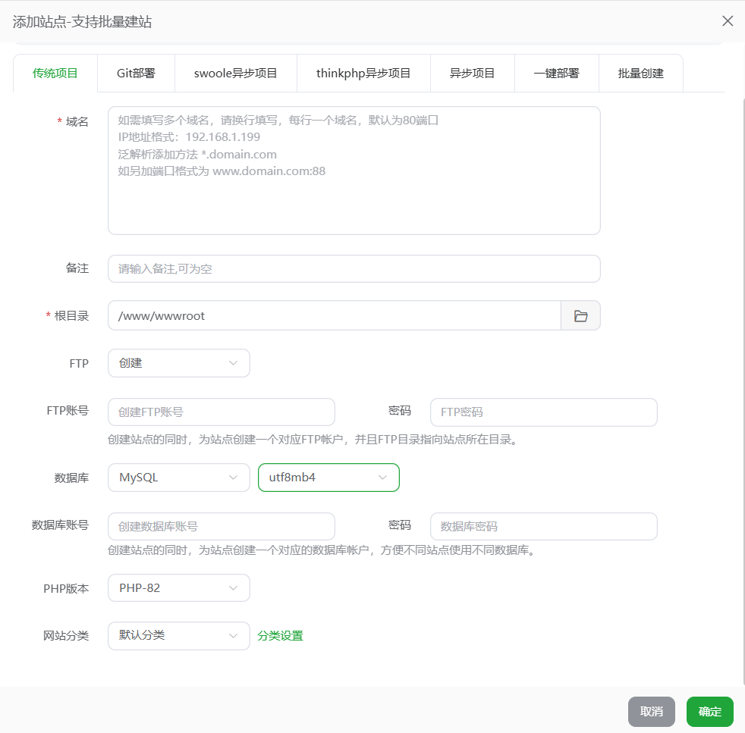This screenshot has height=733, width=745.
Task: Focus the 数据库密码 password field
Action: click(542, 527)
